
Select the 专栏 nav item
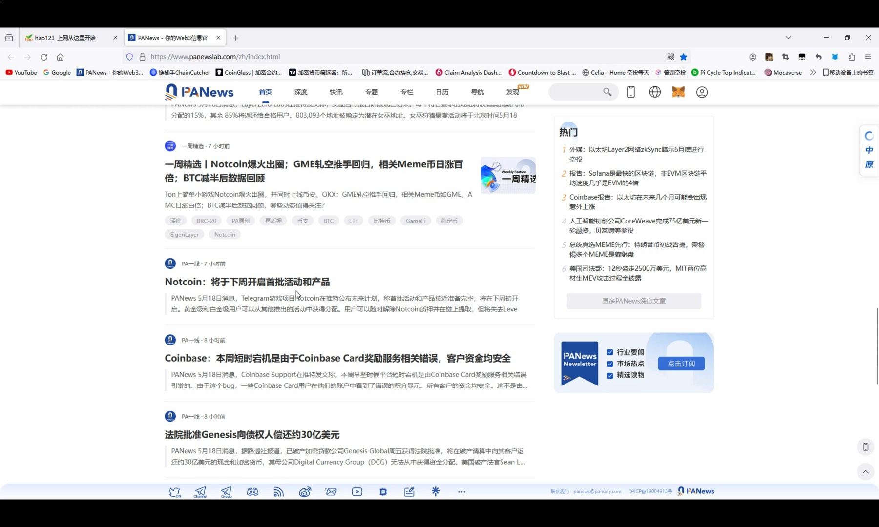pos(406,92)
